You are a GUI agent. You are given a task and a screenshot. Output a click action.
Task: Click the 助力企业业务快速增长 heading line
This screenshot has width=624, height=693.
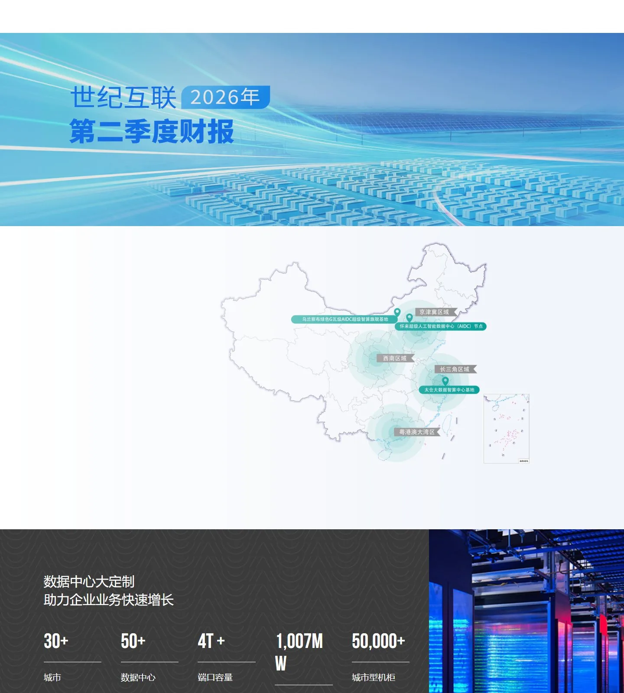click(x=109, y=599)
